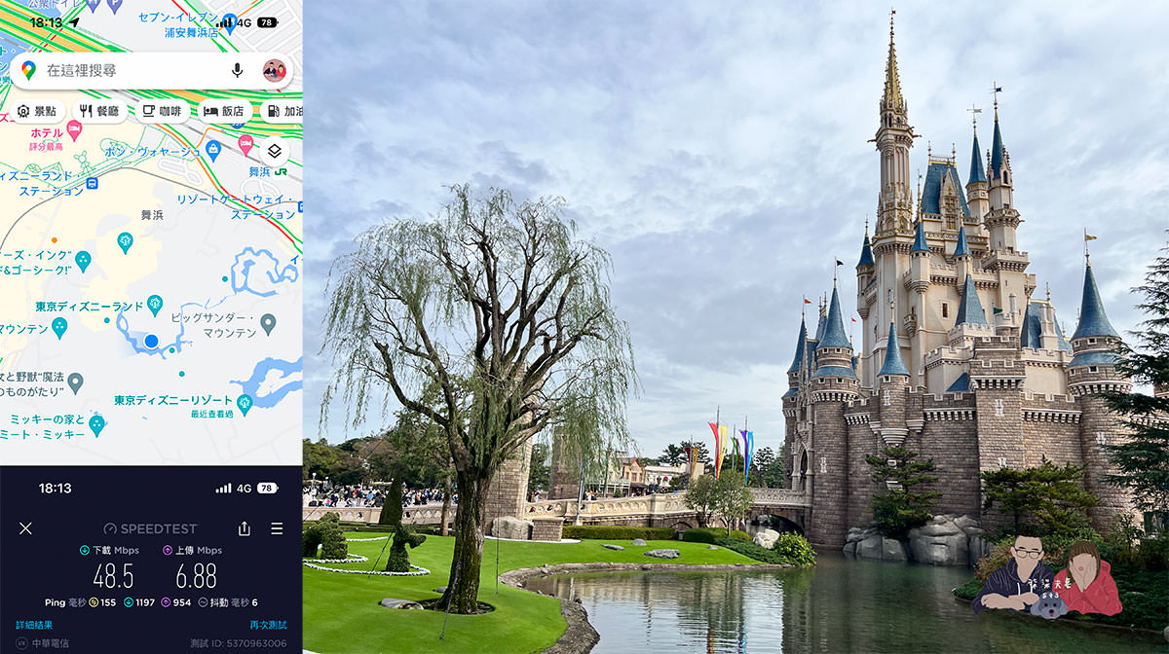The image size is (1169, 654).
Task: Open the Speedtest hamburger menu
Action: click(x=277, y=528)
